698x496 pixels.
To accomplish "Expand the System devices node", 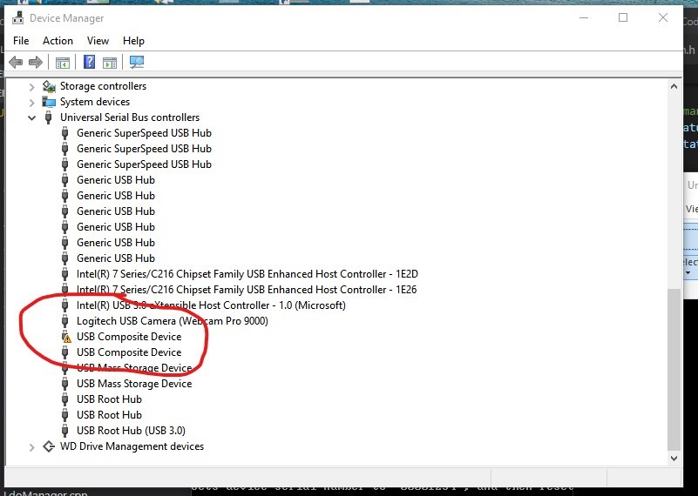I will pos(31,102).
